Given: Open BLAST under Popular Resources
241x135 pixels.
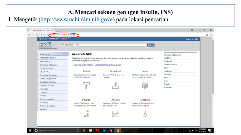Looking at the screenshot, I should point(167,68).
